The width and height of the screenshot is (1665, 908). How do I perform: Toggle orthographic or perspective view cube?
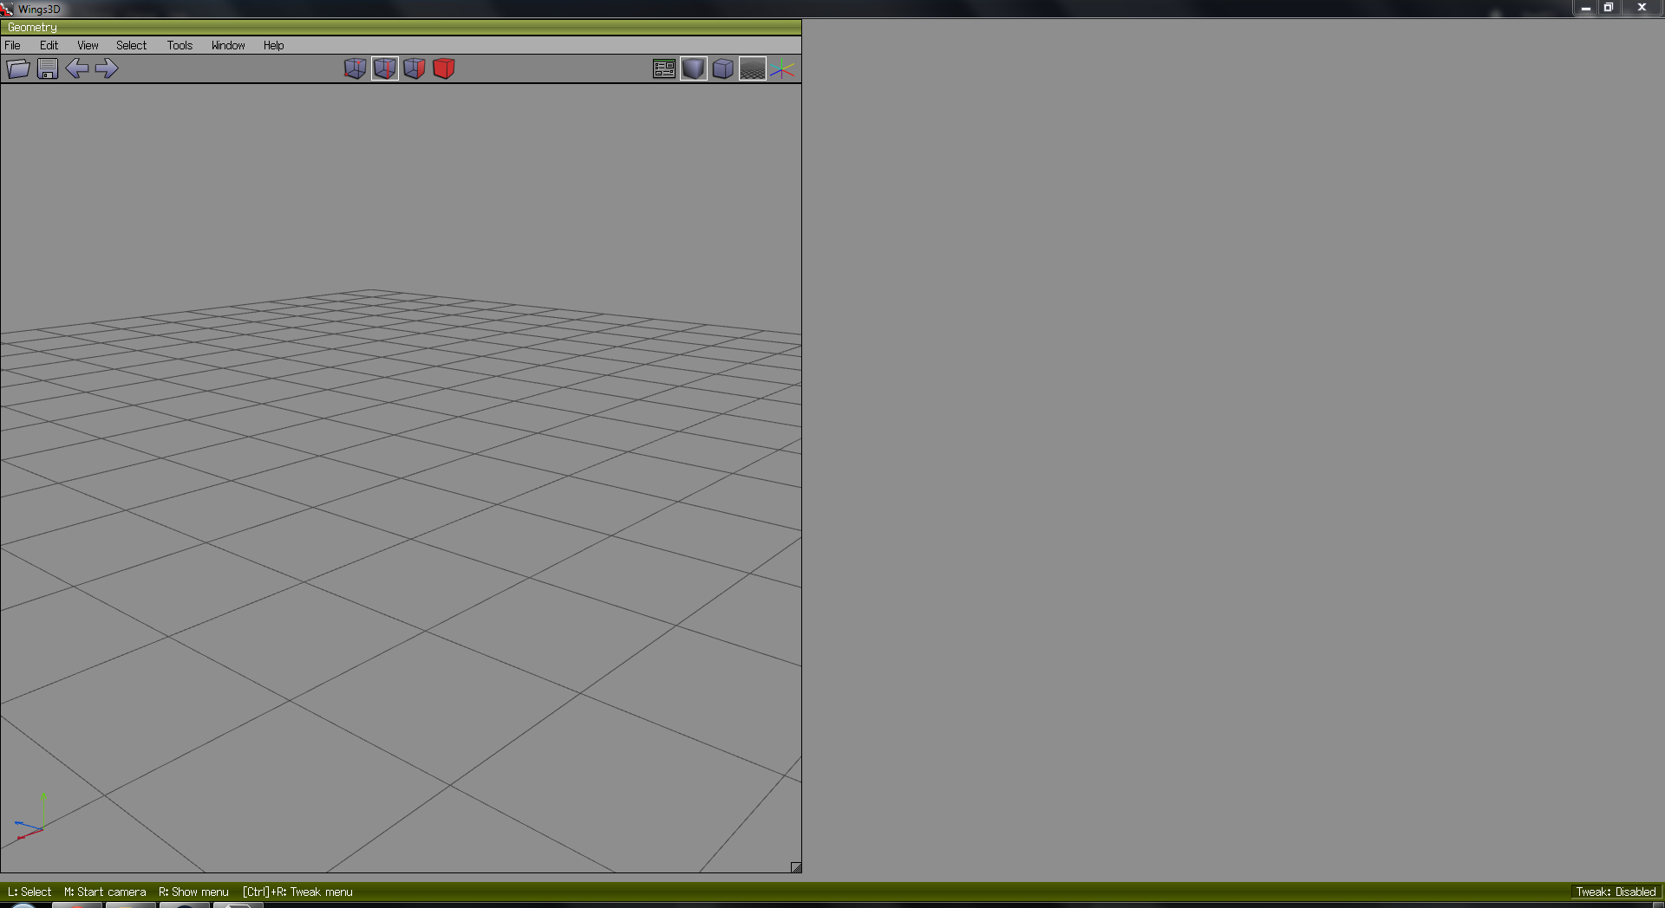tap(723, 69)
